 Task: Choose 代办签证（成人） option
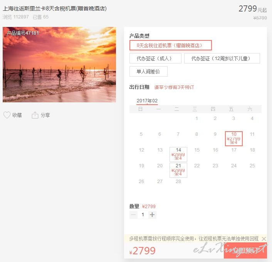[155, 58]
